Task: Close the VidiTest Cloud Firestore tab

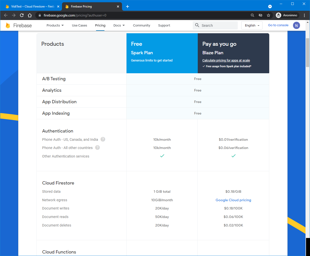Action: pos(58,6)
